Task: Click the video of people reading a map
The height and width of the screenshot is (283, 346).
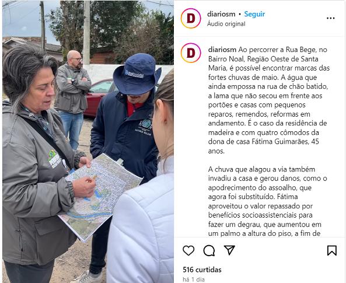Action: tap(88, 141)
